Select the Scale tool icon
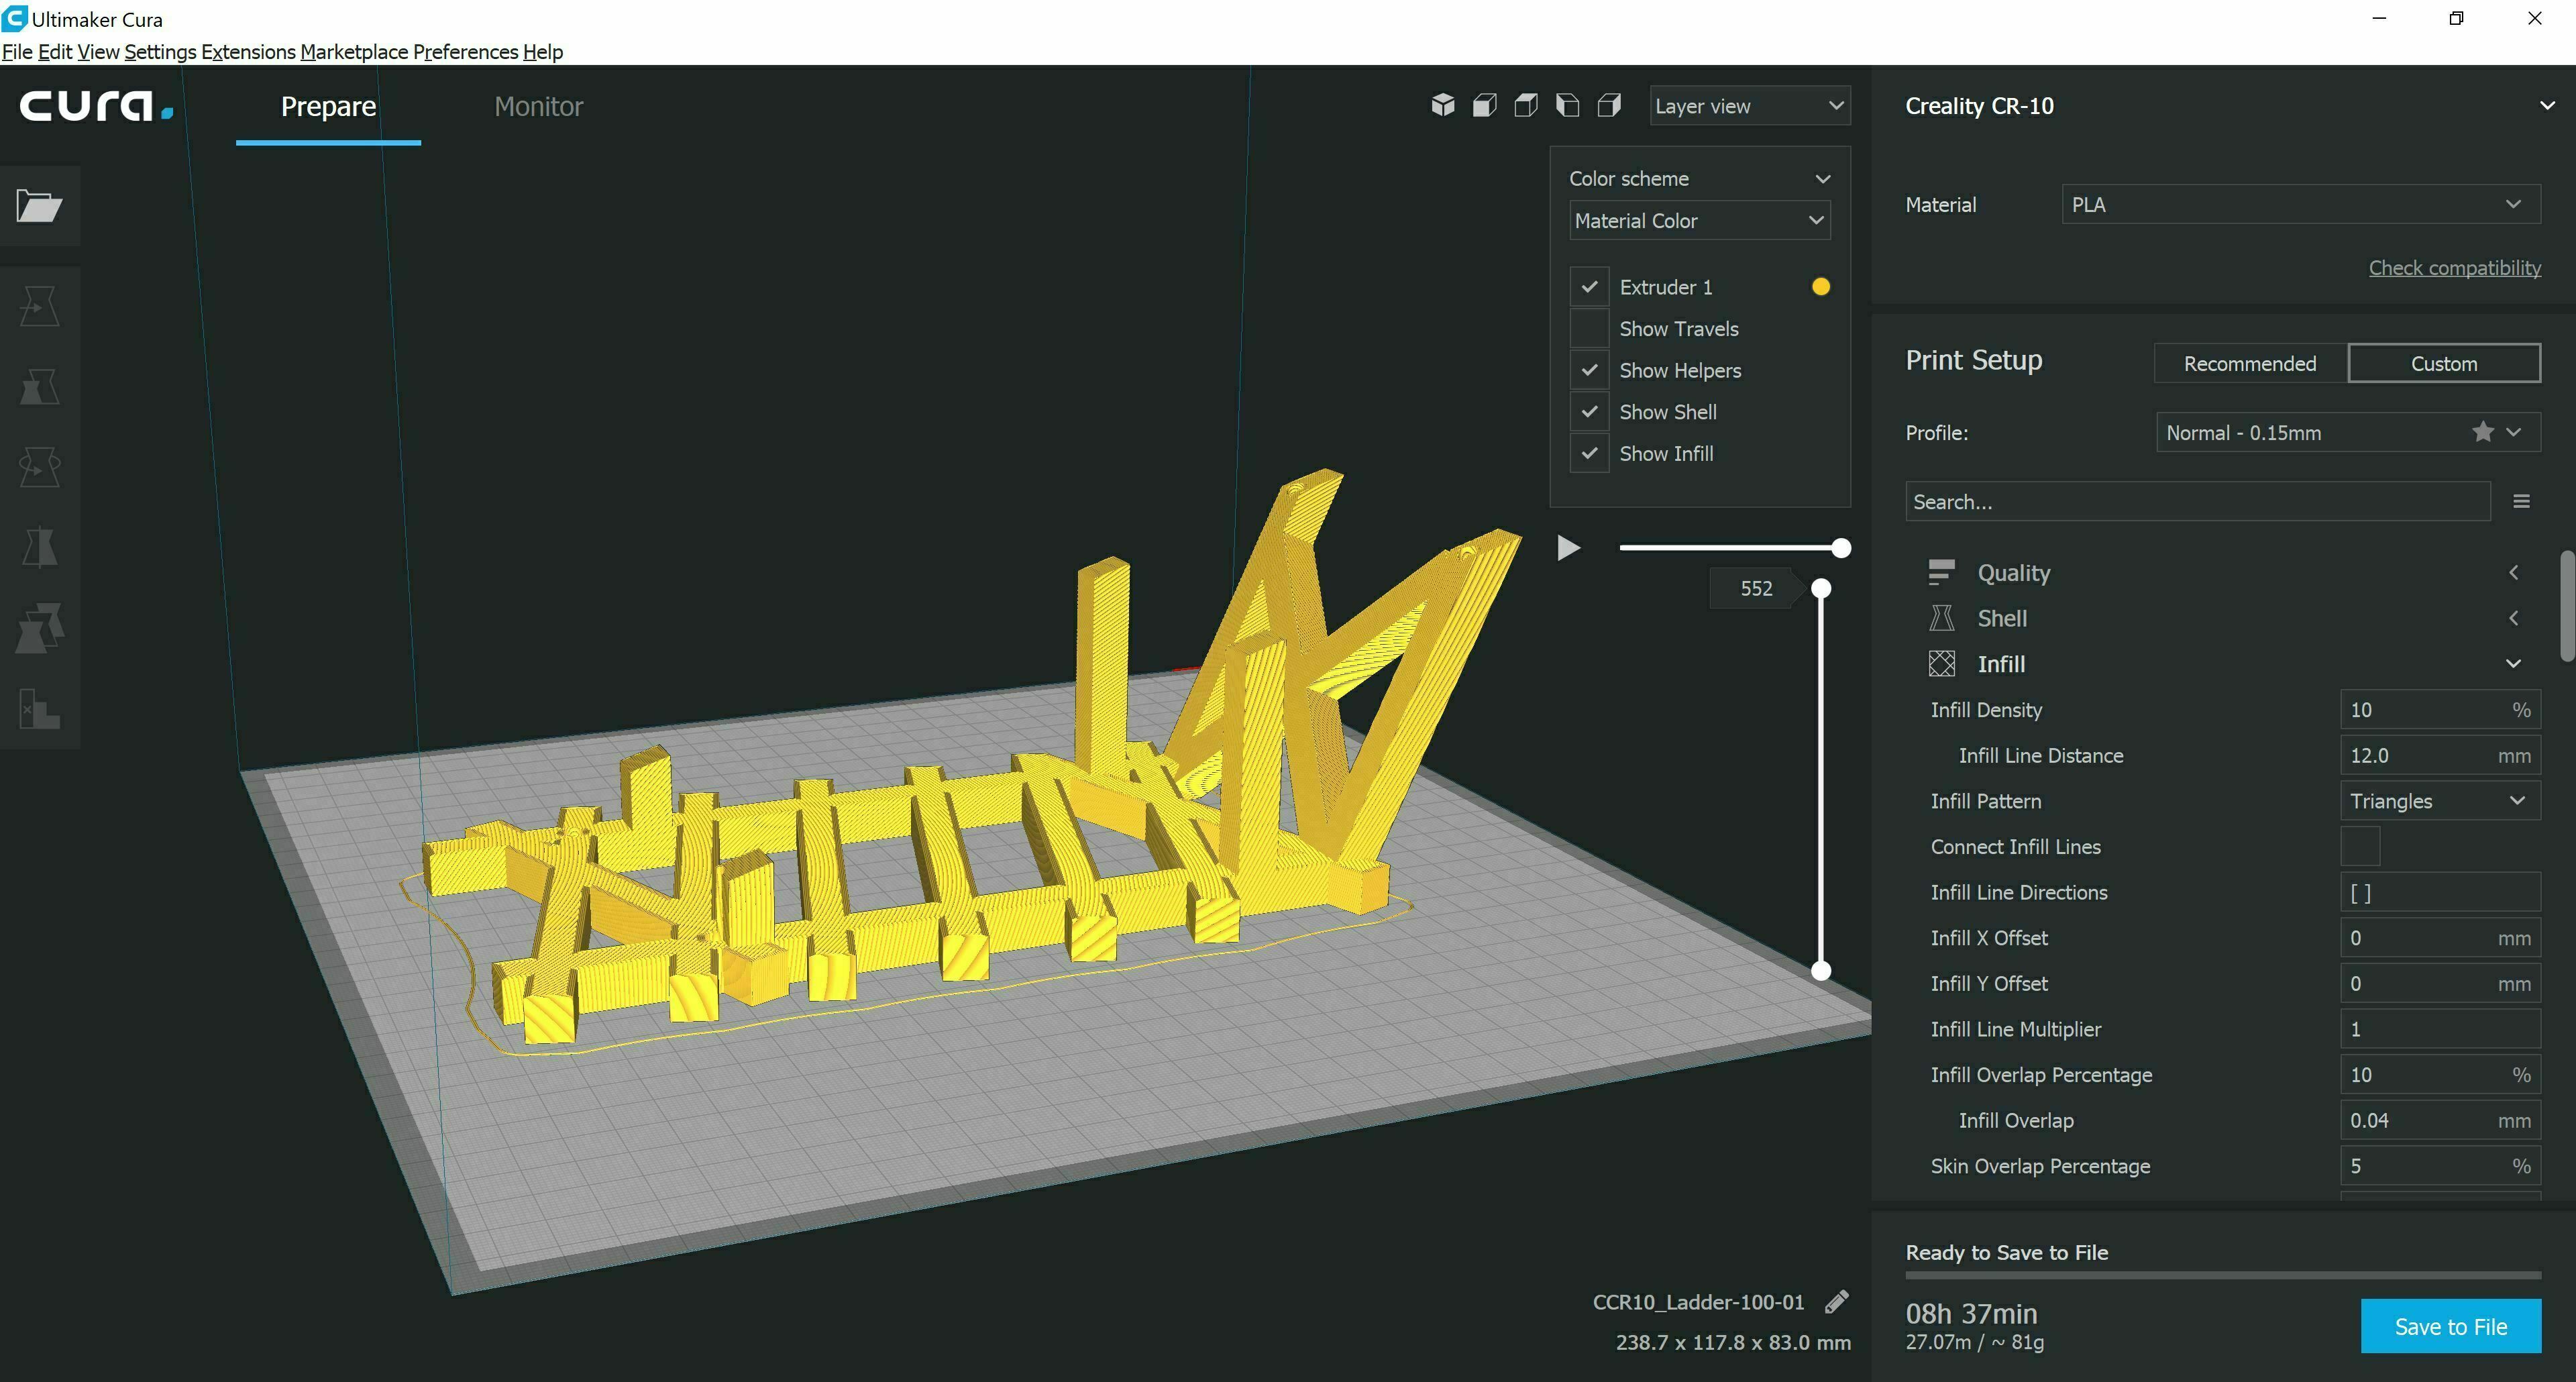The image size is (2576, 1382). click(39, 386)
